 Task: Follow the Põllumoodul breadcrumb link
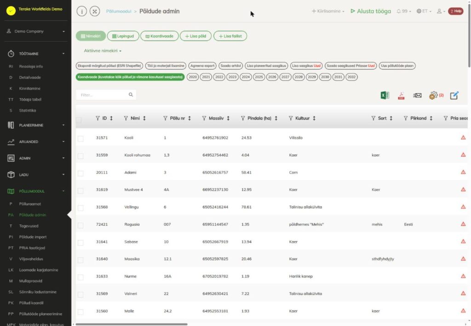click(119, 11)
